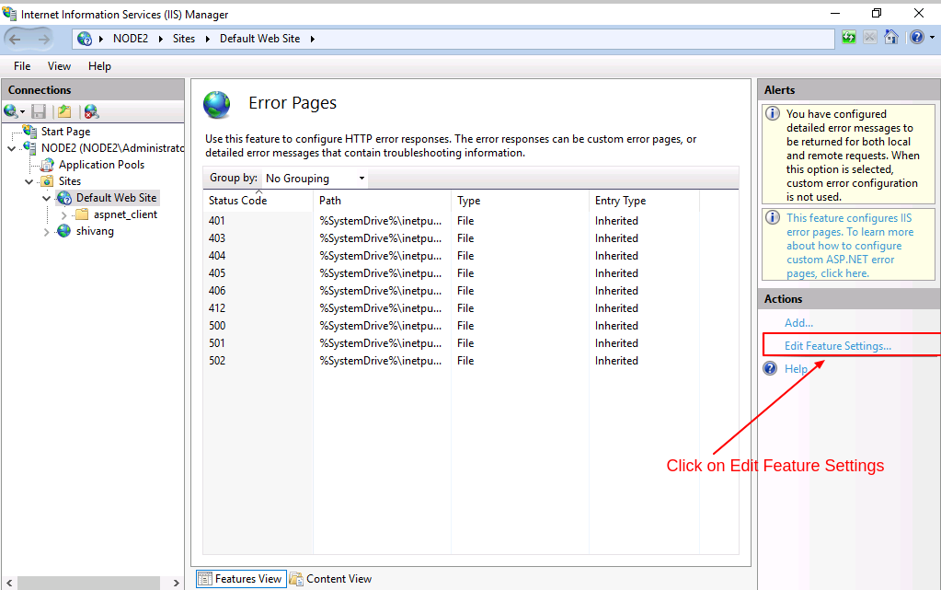Screen dimensions: 941x590
Task: Click the Up folder icon in the Connections toolbar
Action: pos(64,111)
